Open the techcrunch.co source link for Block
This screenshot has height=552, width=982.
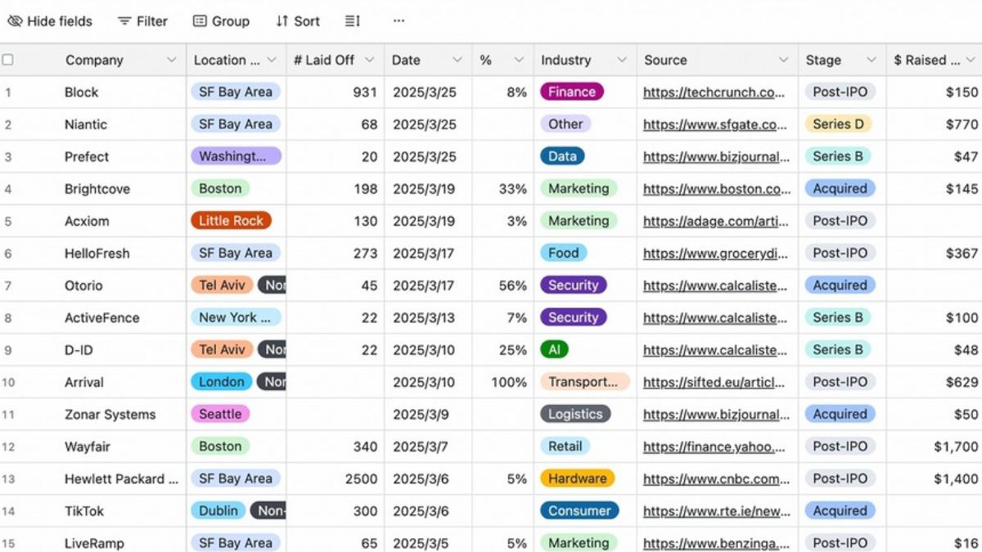[714, 92]
